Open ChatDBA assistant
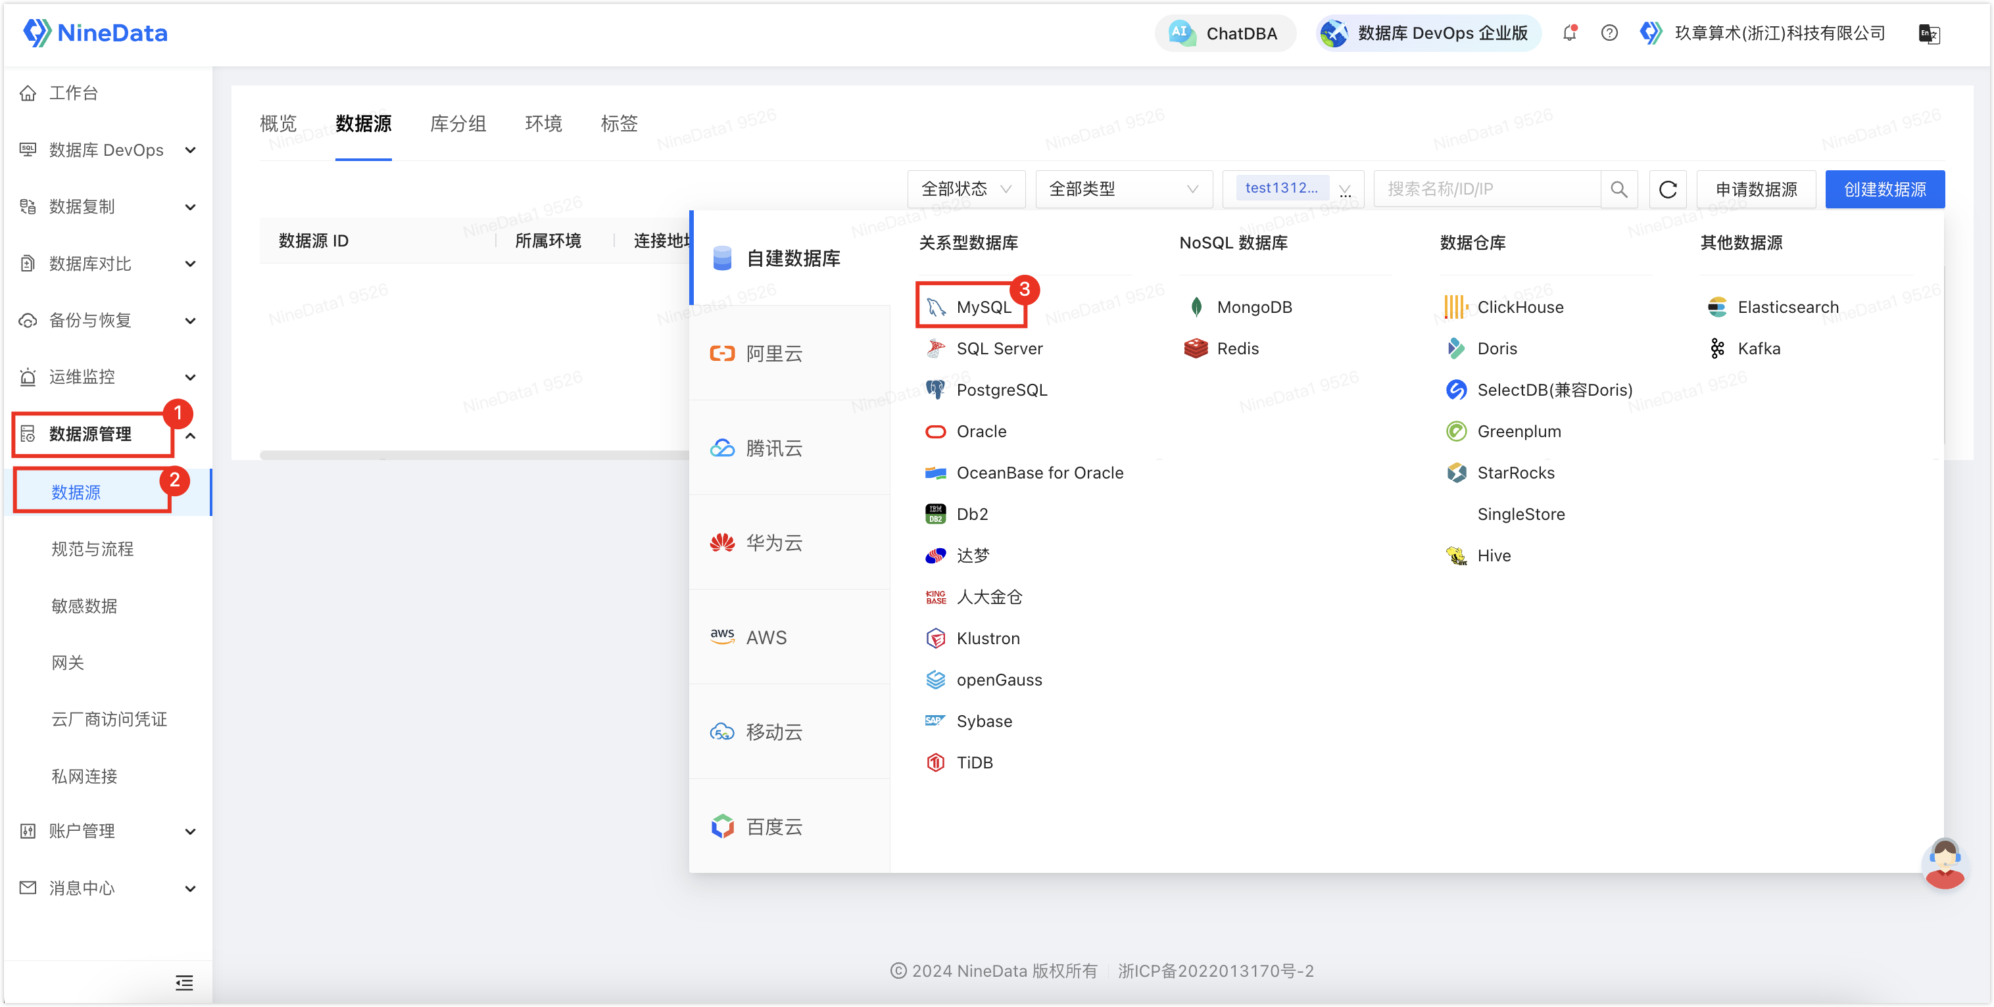Screen dimensions: 1994x1007 point(1225,34)
